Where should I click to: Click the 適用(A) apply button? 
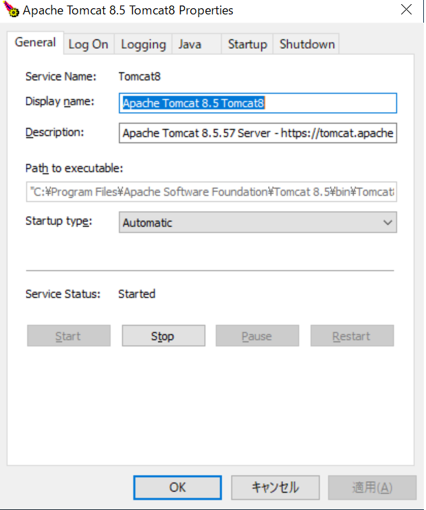[372, 487]
